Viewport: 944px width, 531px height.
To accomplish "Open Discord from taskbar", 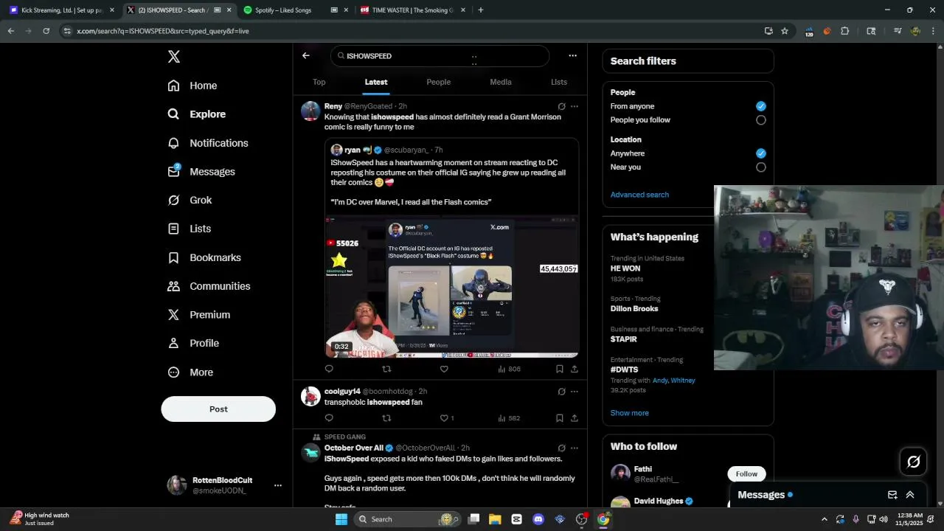I will click(538, 519).
